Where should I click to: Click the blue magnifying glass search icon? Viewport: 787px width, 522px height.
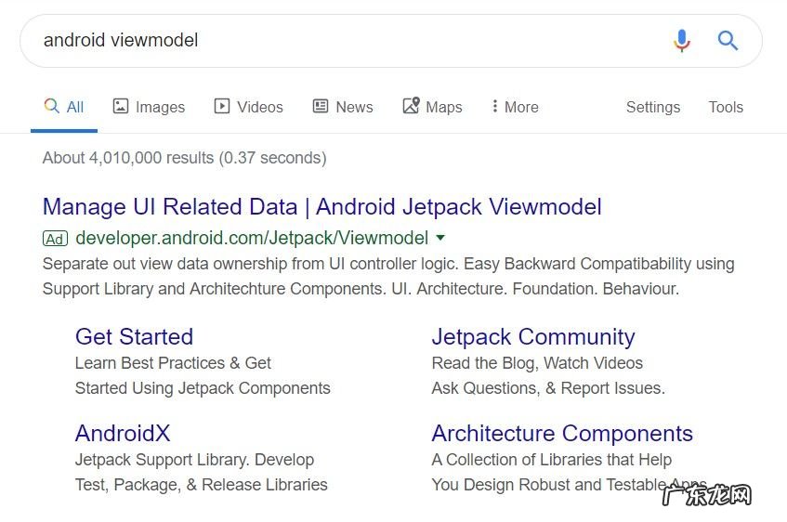tap(728, 41)
